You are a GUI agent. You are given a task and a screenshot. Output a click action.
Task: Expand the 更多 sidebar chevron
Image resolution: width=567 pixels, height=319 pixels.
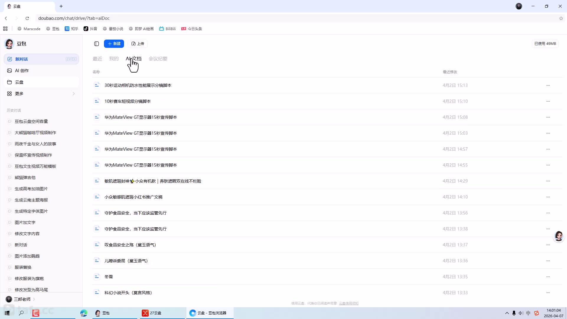click(x=74, y=94)
